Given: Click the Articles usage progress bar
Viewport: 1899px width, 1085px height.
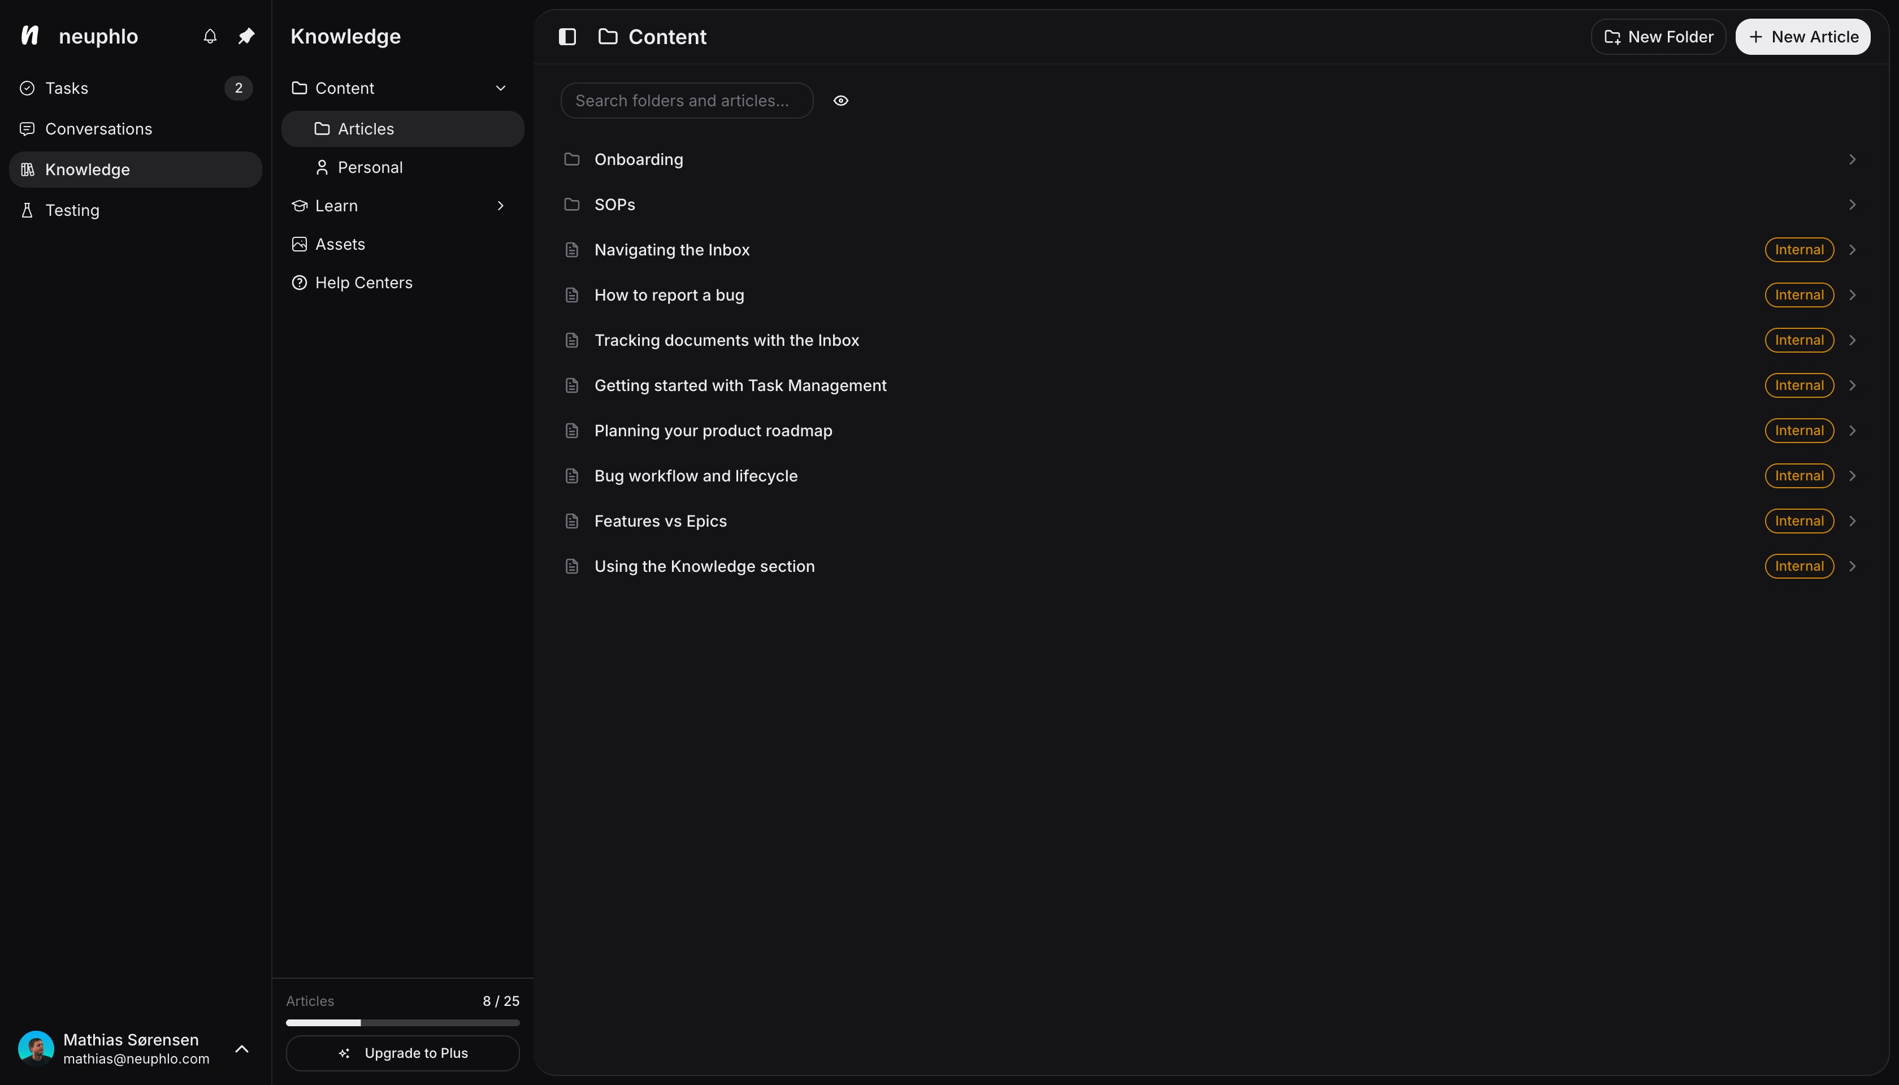Looking at the screenshot, I should pos(402,1022).
